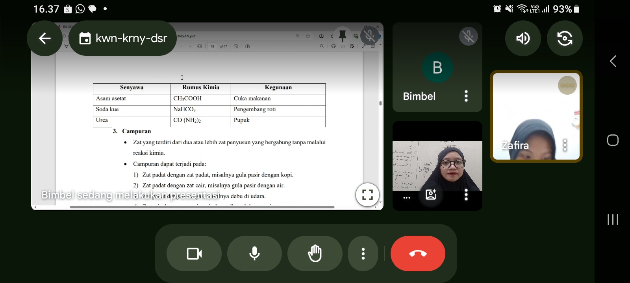Tap the WhatsApp notification icon in status bar
The height and width of the screenshot is (283, 630).
point(80,9)
